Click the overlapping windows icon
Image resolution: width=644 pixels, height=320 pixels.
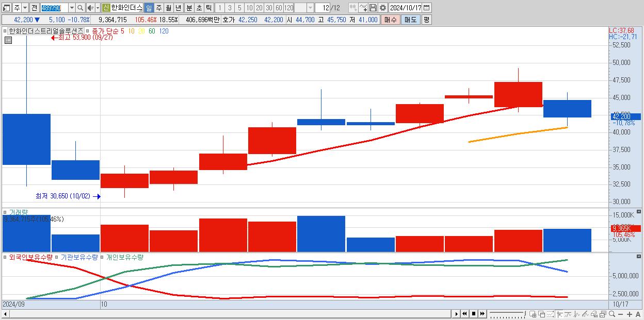[542, 314]
